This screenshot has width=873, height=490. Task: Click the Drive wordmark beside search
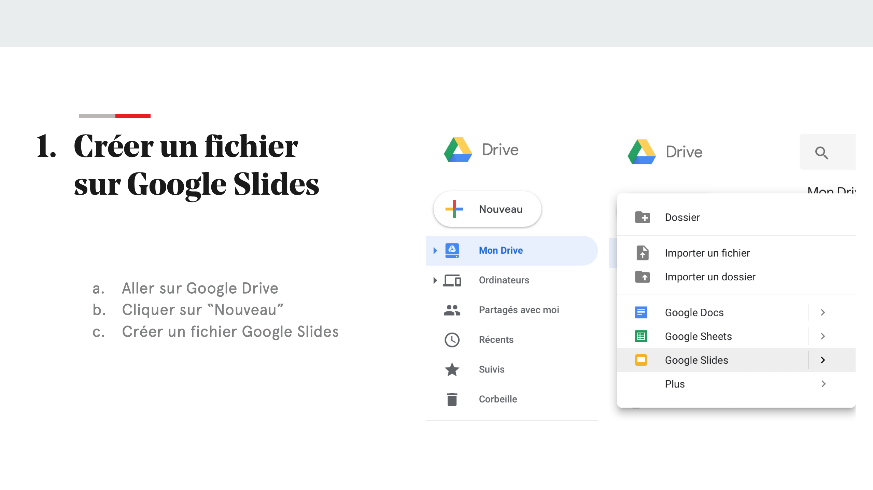pyautogui.click(x=684, y=152)
